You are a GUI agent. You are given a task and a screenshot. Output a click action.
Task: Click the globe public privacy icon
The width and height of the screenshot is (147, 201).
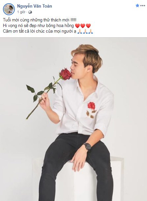point(30,12)
